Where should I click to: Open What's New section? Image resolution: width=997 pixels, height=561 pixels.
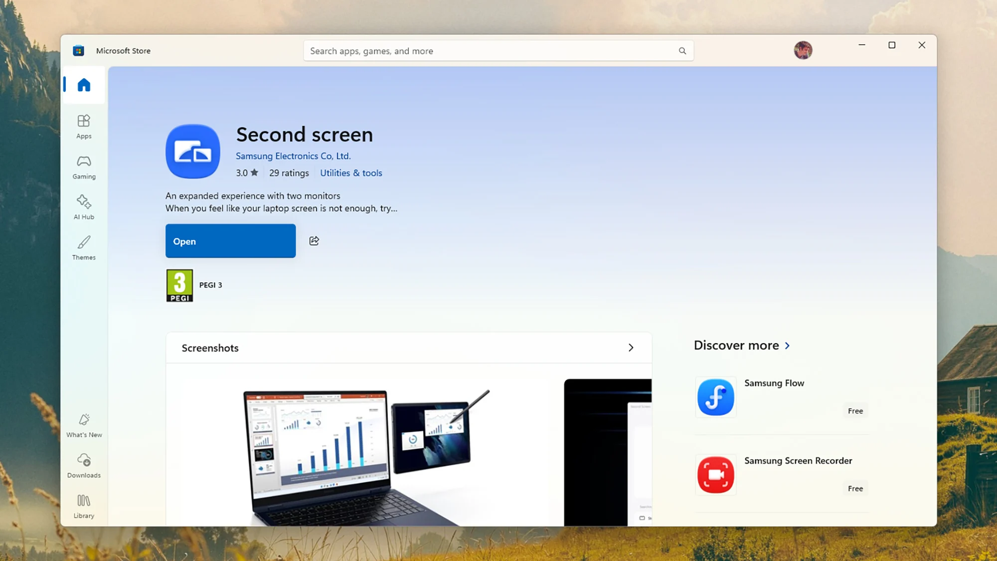(84, 425)
